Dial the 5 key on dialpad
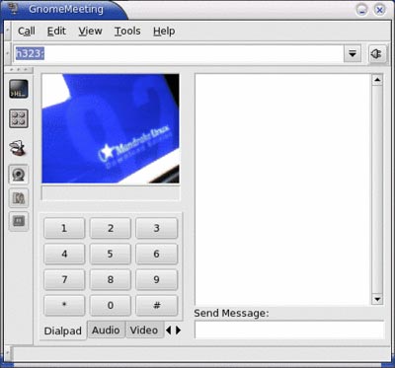 point(111,254)
